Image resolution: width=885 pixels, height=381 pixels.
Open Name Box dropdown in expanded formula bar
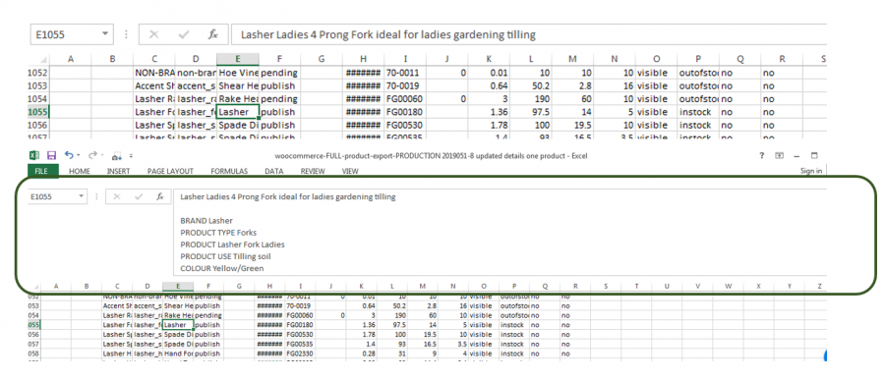click(x=82, y=196)
